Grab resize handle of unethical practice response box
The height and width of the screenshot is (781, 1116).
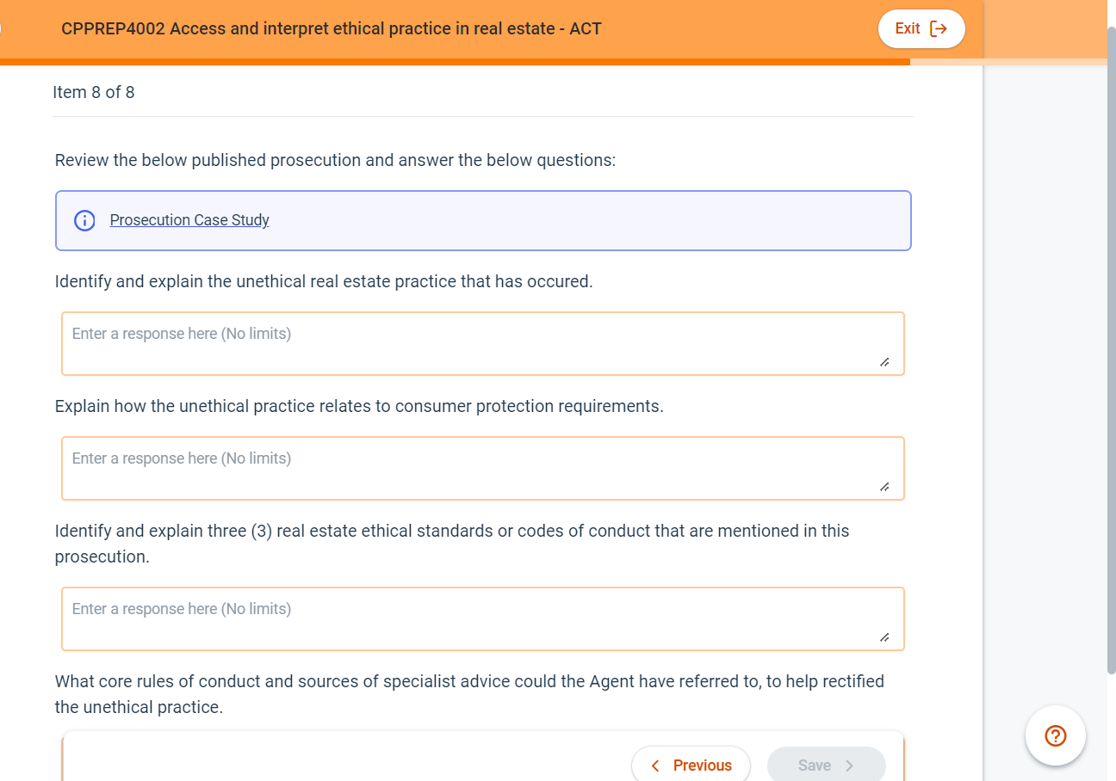click(x=884, y=362)
